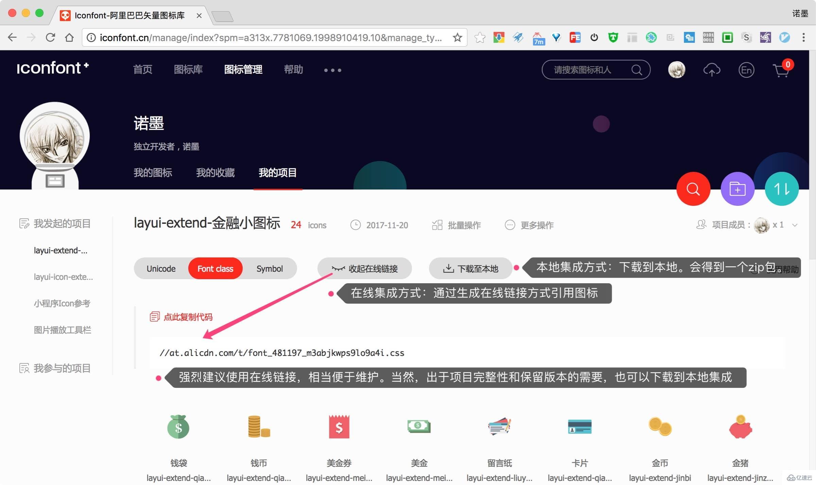The width and height of the screenshot is (816, 485).
Task: Click the teal sort arrows button
Action: coord(781,189)
